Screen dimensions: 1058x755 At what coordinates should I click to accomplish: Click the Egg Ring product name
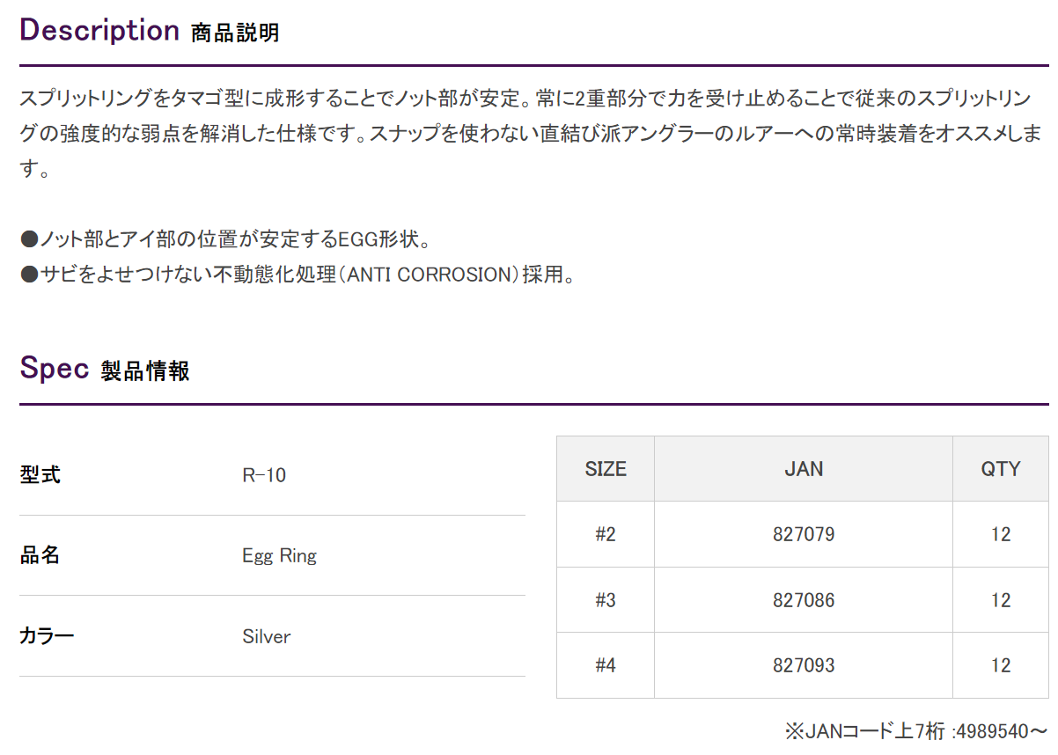279,556
